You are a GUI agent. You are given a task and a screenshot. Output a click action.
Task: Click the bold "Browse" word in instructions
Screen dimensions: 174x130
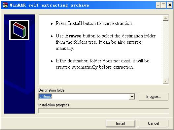pos(73,36)
